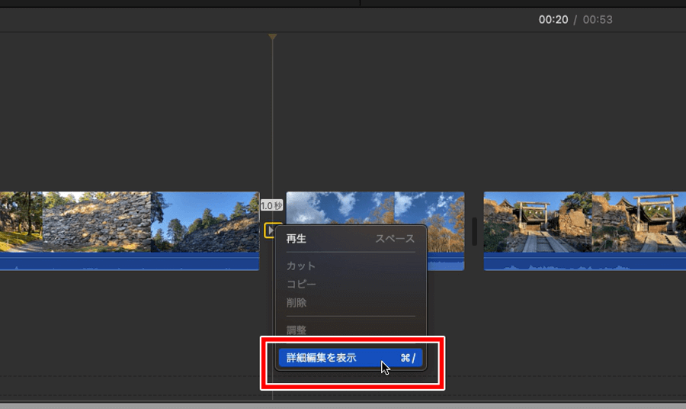This screenshot has height=409, width=686.
Task: Click the 00:20 current time display
Action: pos(553,20)
